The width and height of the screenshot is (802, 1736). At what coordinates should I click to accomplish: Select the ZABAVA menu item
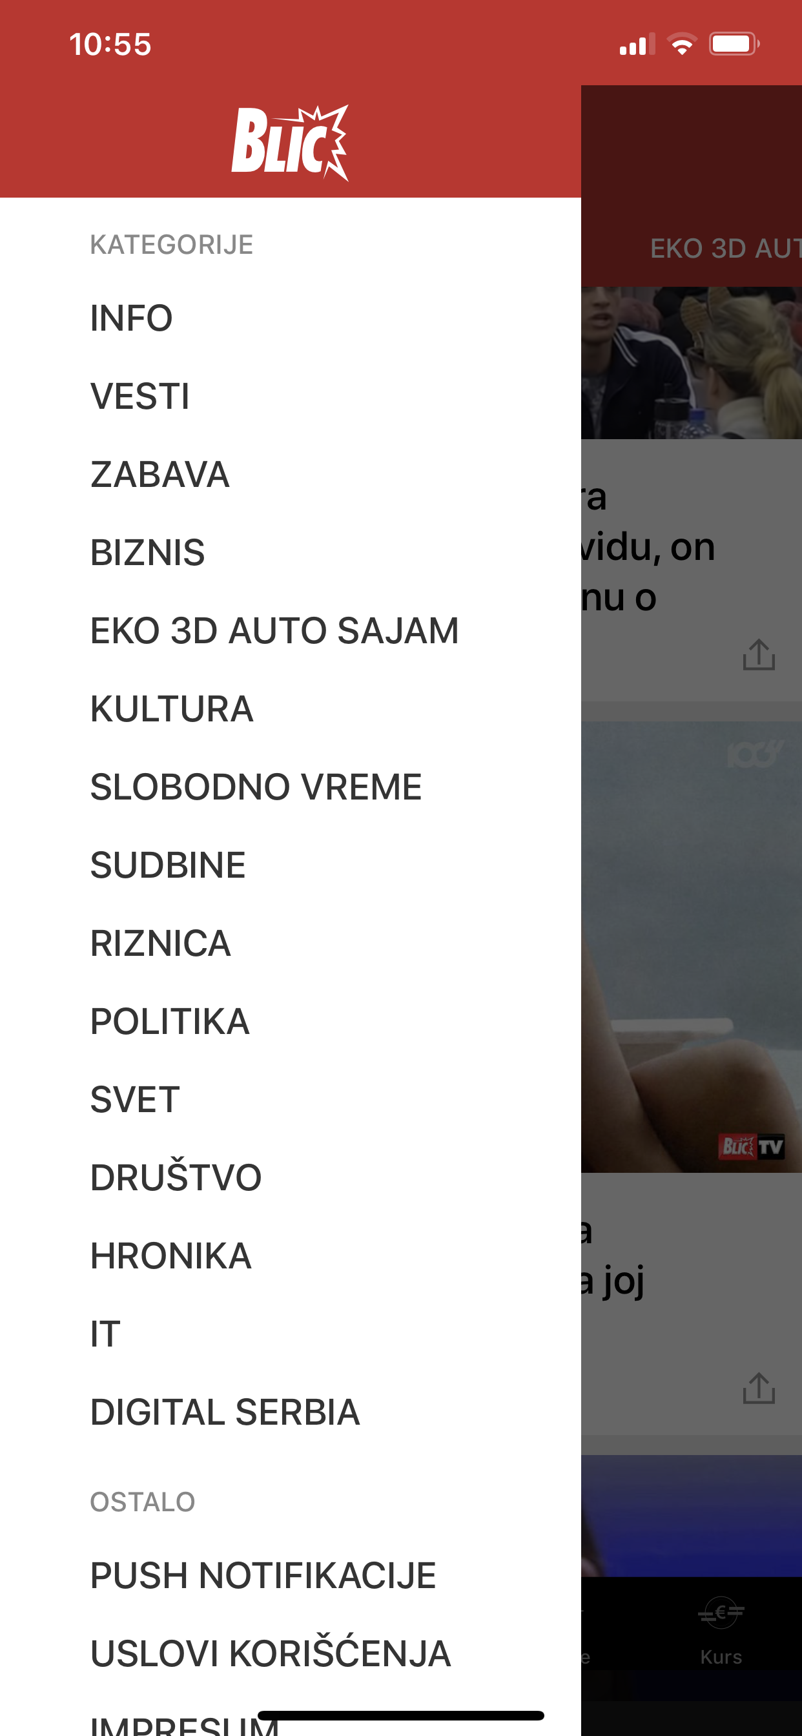click(x=160, y=475)
